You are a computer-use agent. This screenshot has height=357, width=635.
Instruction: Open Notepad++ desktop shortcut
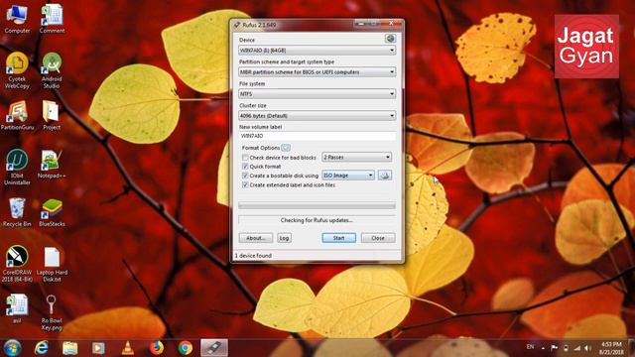pyautogui.click(x=52, y=164)
